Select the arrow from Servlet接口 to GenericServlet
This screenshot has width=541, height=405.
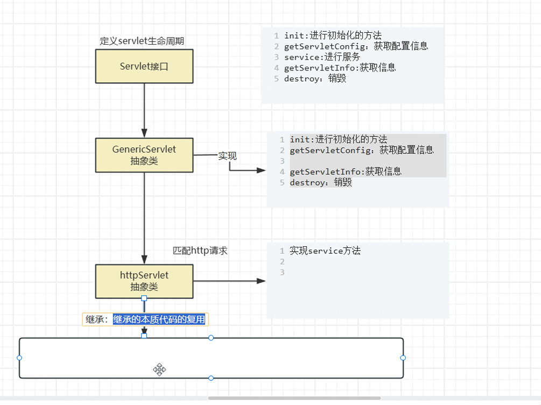coord(144,110)
